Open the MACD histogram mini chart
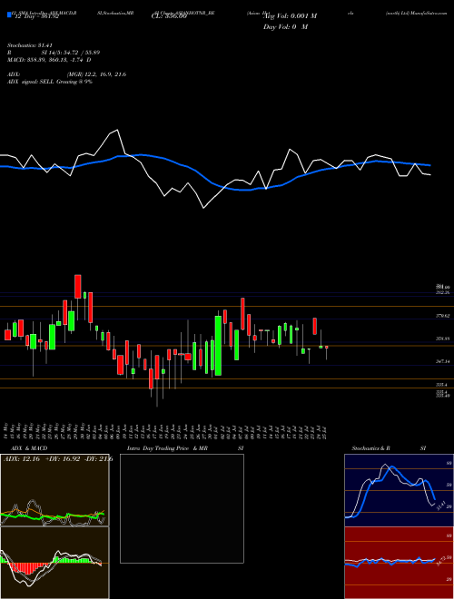Viewport: 454px width, 599px height. [x=54, y=563]
